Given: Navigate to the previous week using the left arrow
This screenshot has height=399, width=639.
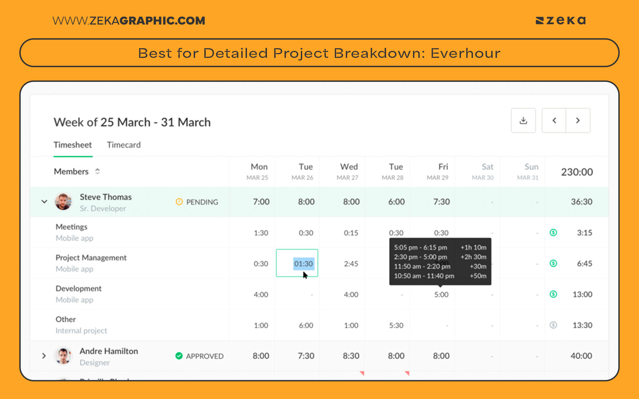Looking at the screenshot, I should 554,120.
